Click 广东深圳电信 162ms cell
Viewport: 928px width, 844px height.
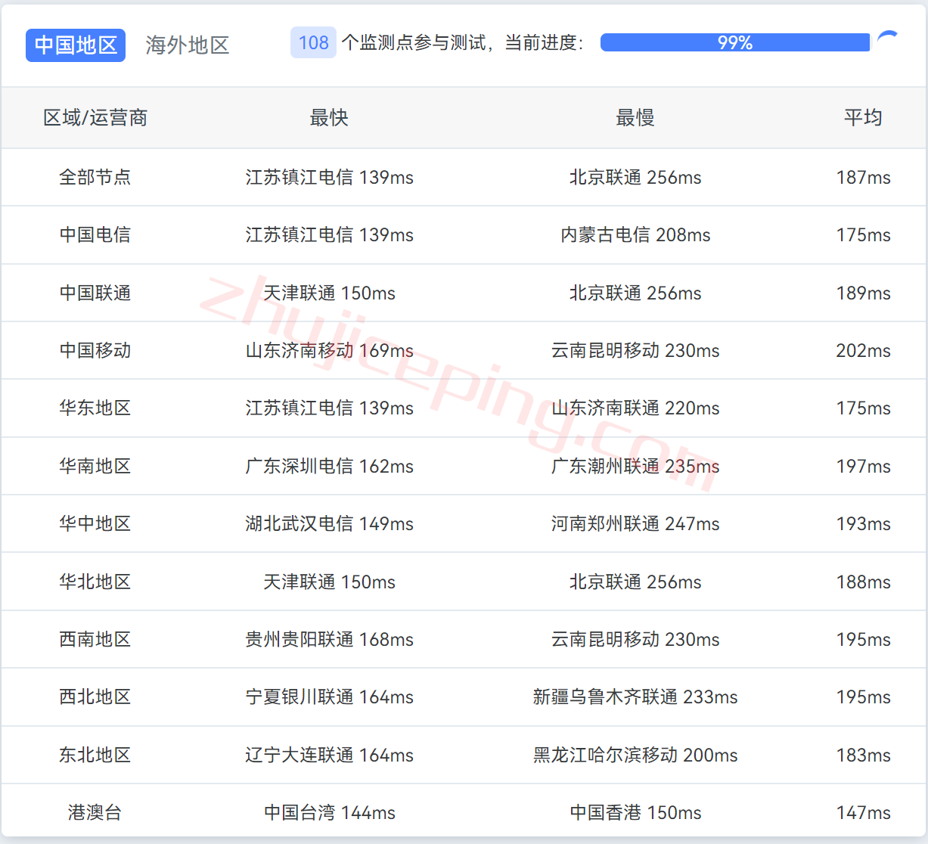[329, 466]
